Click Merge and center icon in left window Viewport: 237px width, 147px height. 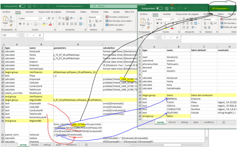[81, 24]
